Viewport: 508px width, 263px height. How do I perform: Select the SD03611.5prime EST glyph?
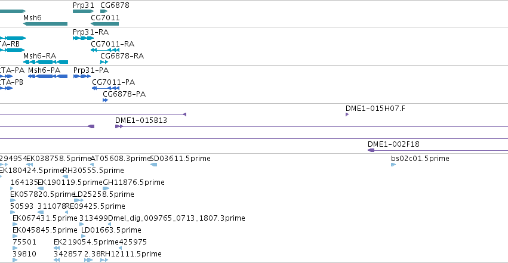tap(153, 165)
